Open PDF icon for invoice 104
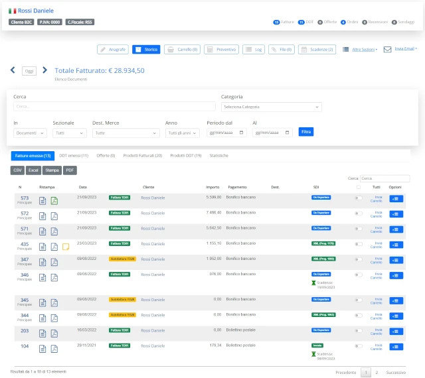The width and height of the screenshot is (425, 378). coord(54,349)
